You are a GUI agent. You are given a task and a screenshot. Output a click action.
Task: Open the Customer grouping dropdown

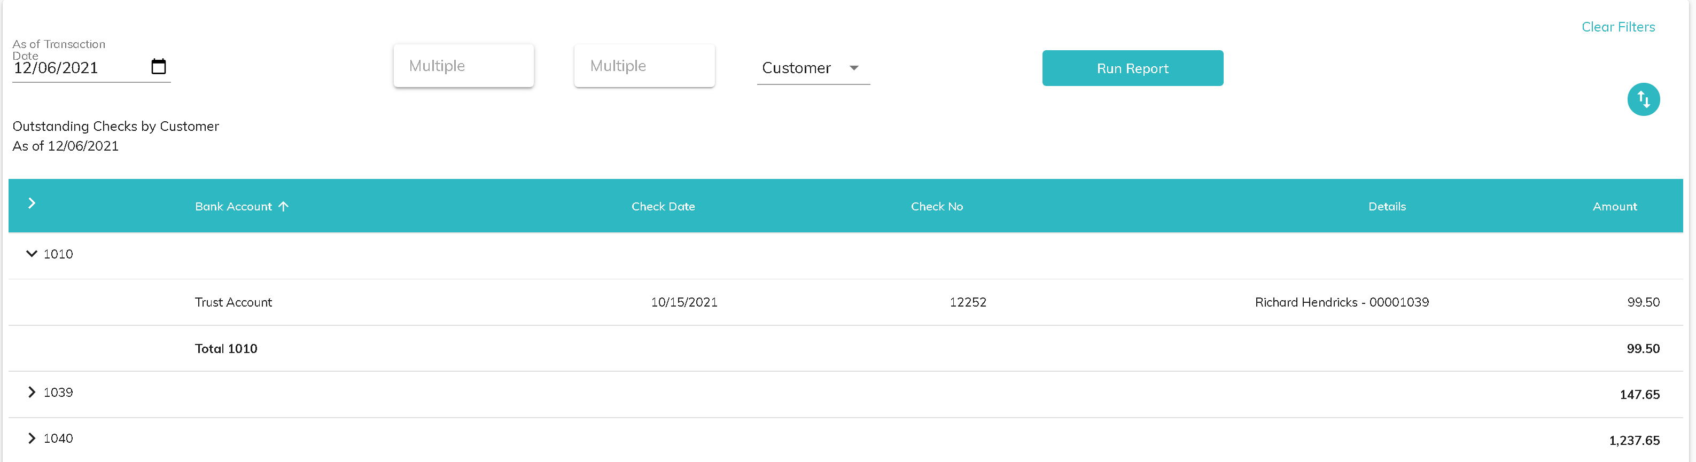point(812,68)
